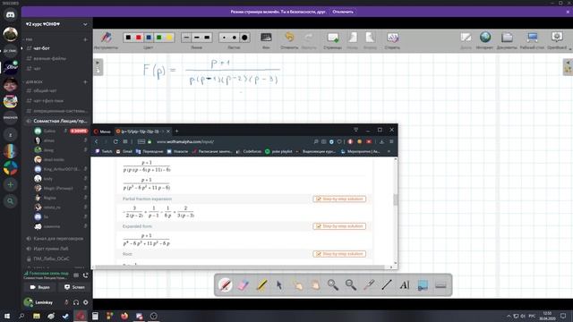Open the Opera Меню button
Screen dimensions: 573x322
tap(102, 131)
